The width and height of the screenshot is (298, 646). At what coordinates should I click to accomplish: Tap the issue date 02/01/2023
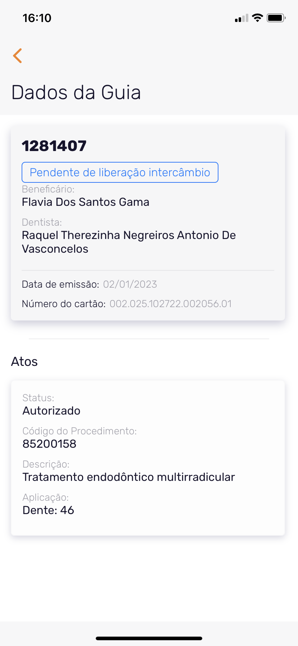pos(130,284)
